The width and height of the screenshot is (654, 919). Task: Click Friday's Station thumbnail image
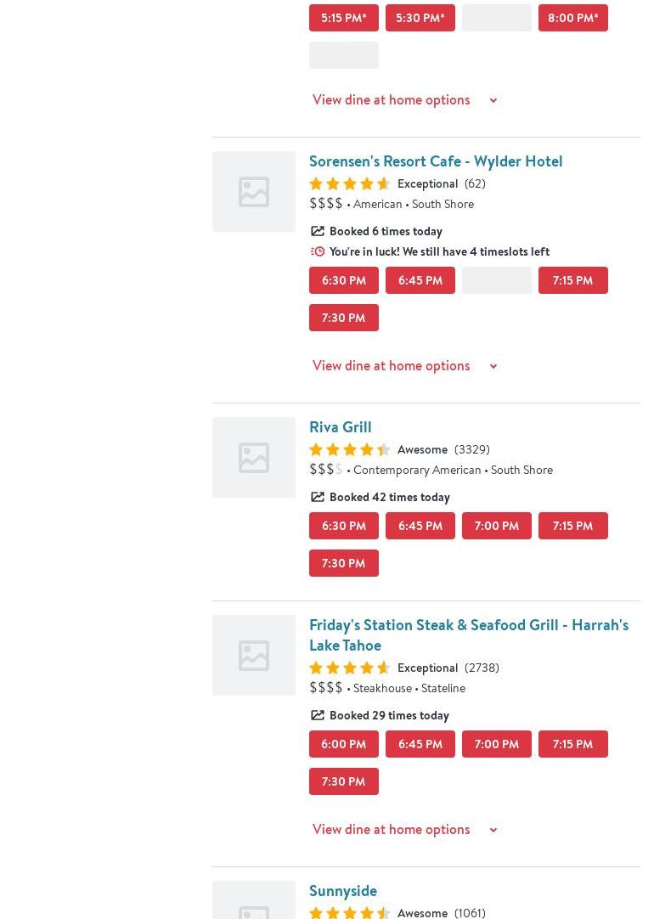pyautogui.click(x=253, y=655)
